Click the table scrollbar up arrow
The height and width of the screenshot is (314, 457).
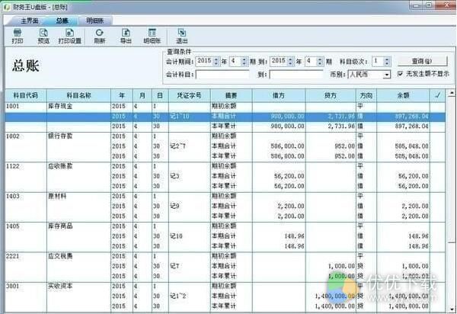point(452,93)
